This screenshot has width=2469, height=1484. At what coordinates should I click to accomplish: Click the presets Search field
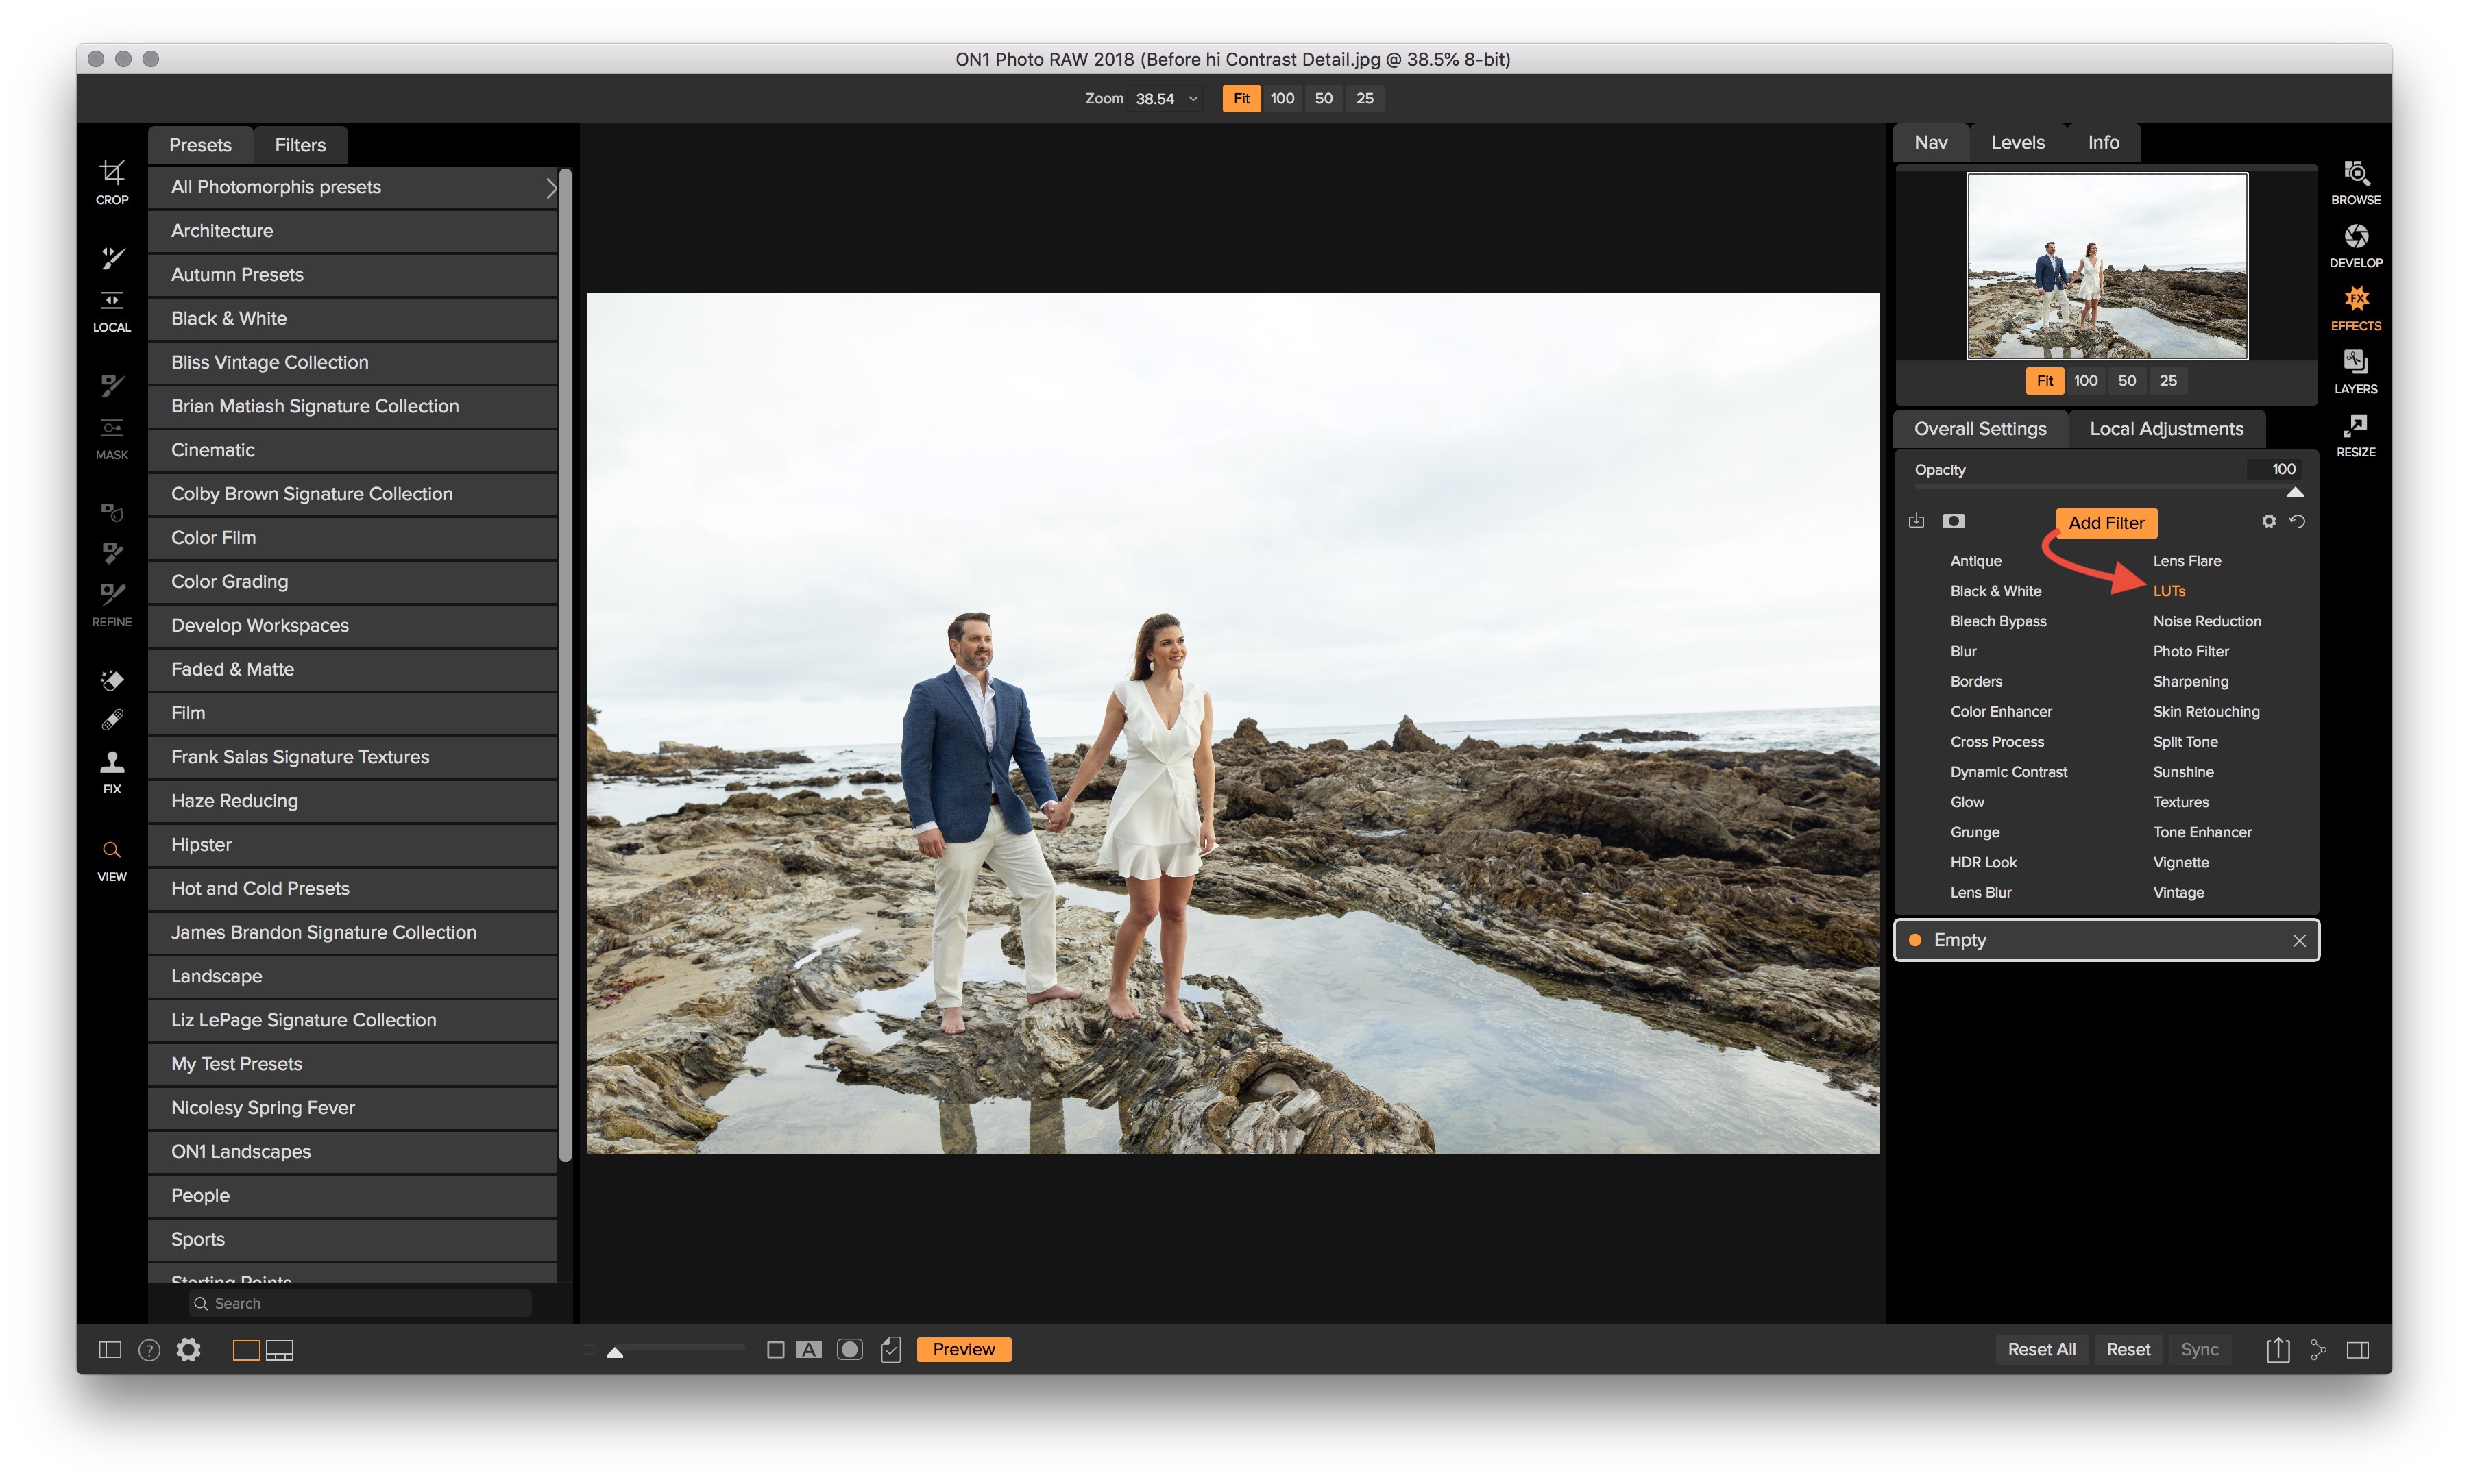(360, 1304)
